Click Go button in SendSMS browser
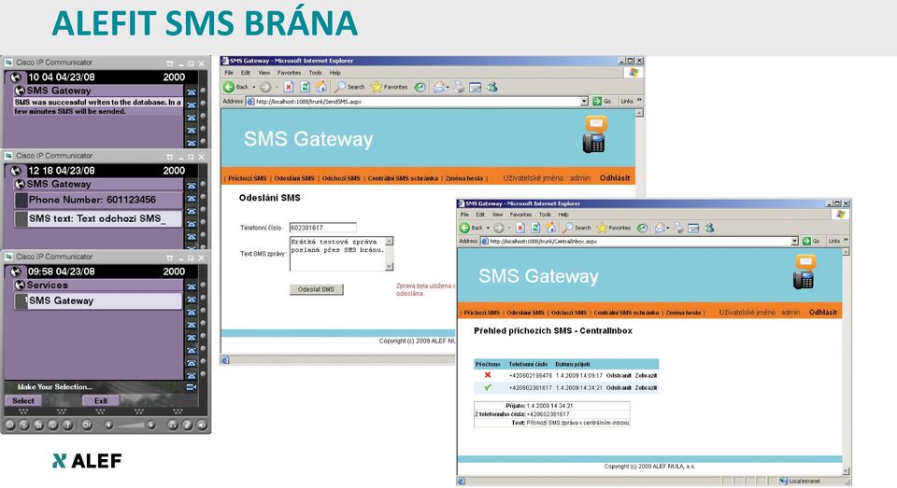This screenshot has width=897, height=488. [x=603, y=101]
